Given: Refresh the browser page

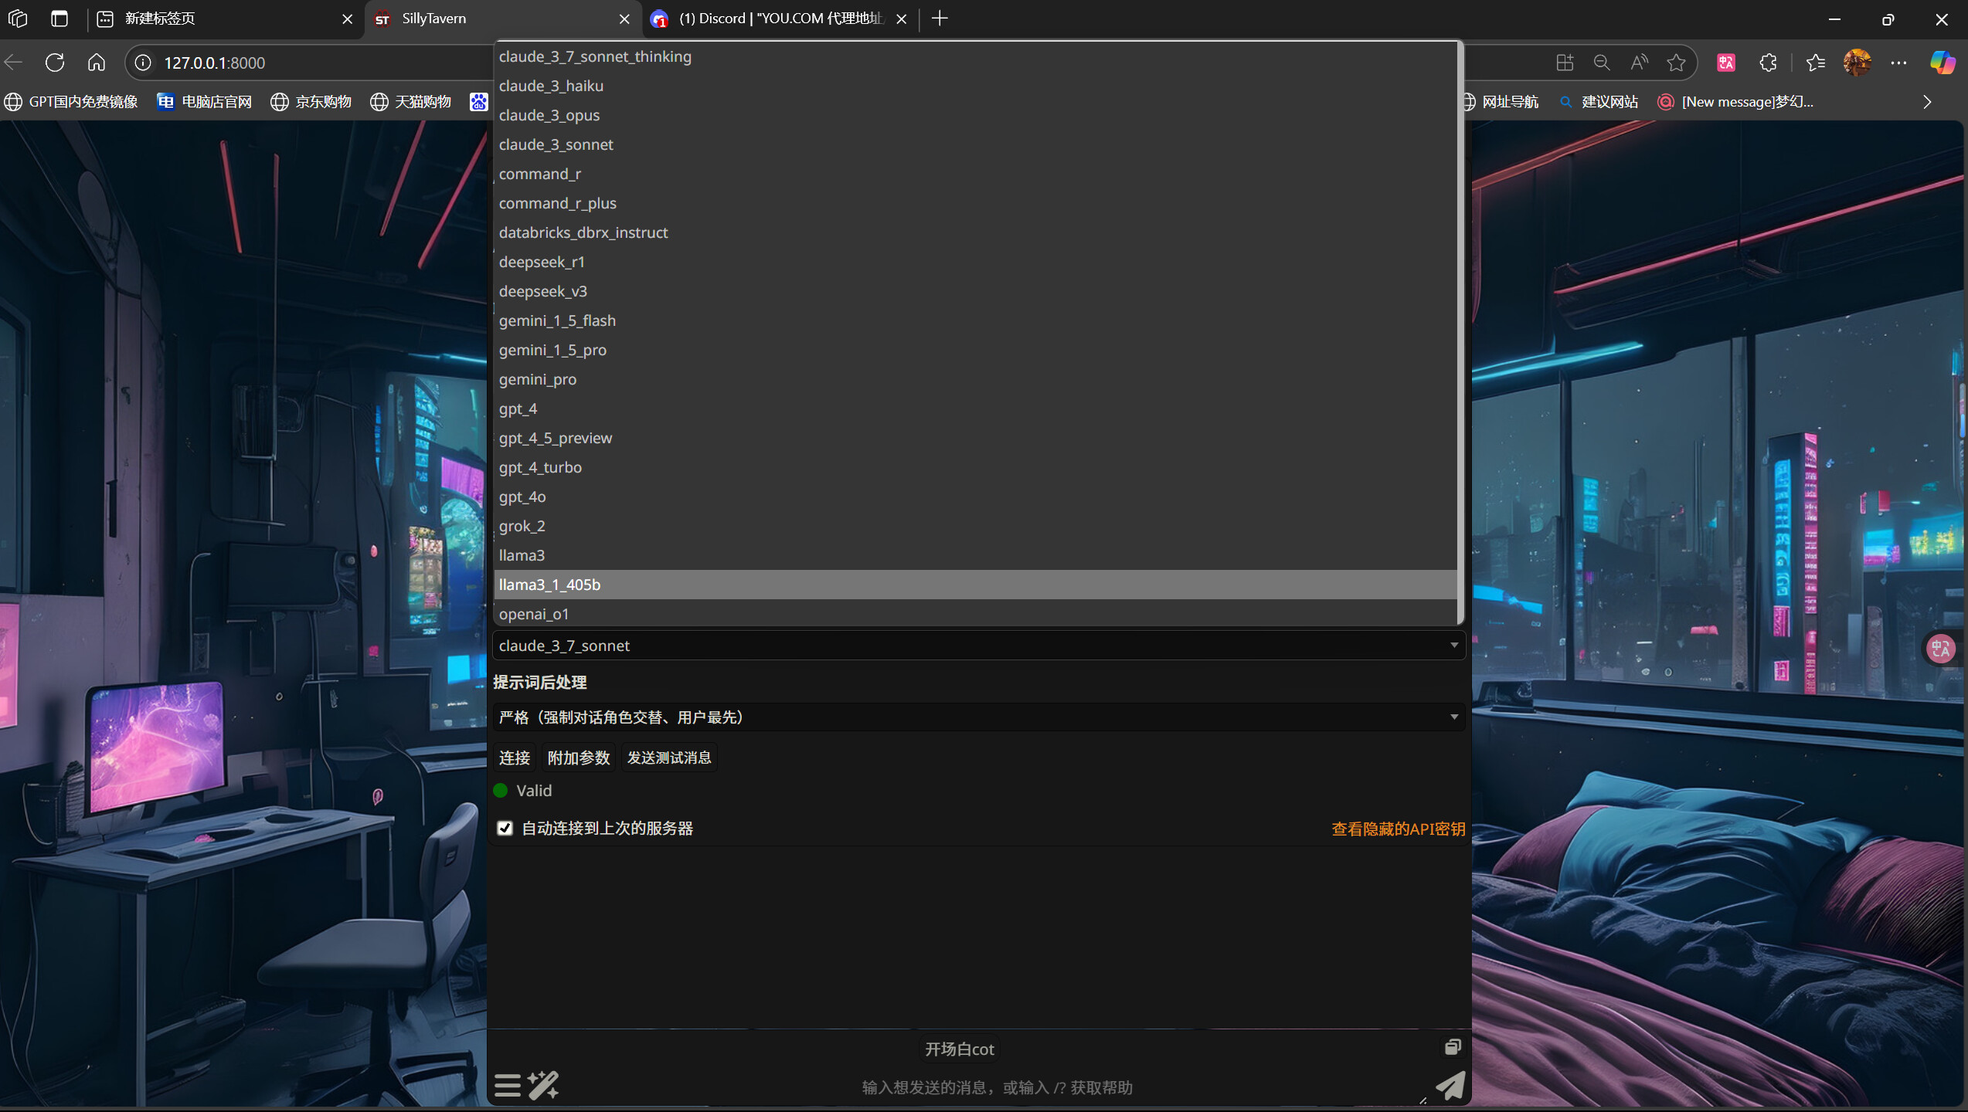Looking at the screenshot, I should tap(55, 63).
